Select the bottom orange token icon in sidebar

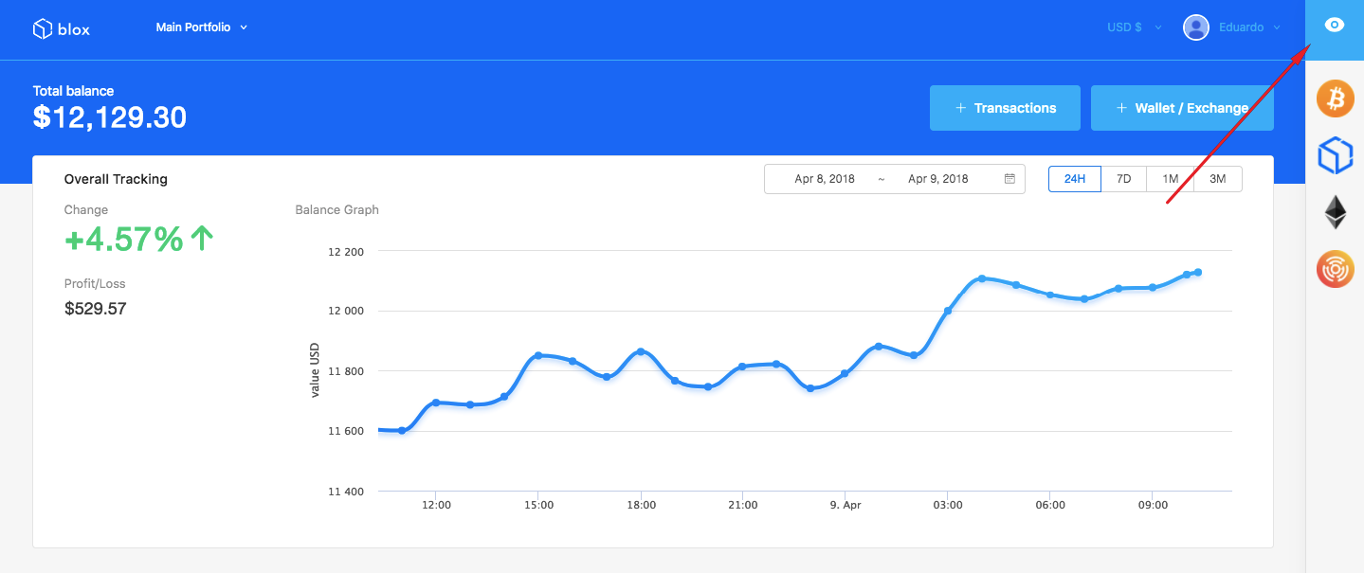[x=1335, y=269]
